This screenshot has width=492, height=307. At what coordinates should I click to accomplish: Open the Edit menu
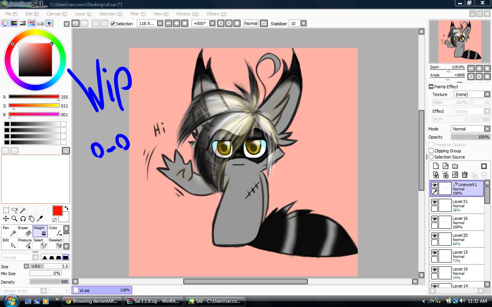32,14
